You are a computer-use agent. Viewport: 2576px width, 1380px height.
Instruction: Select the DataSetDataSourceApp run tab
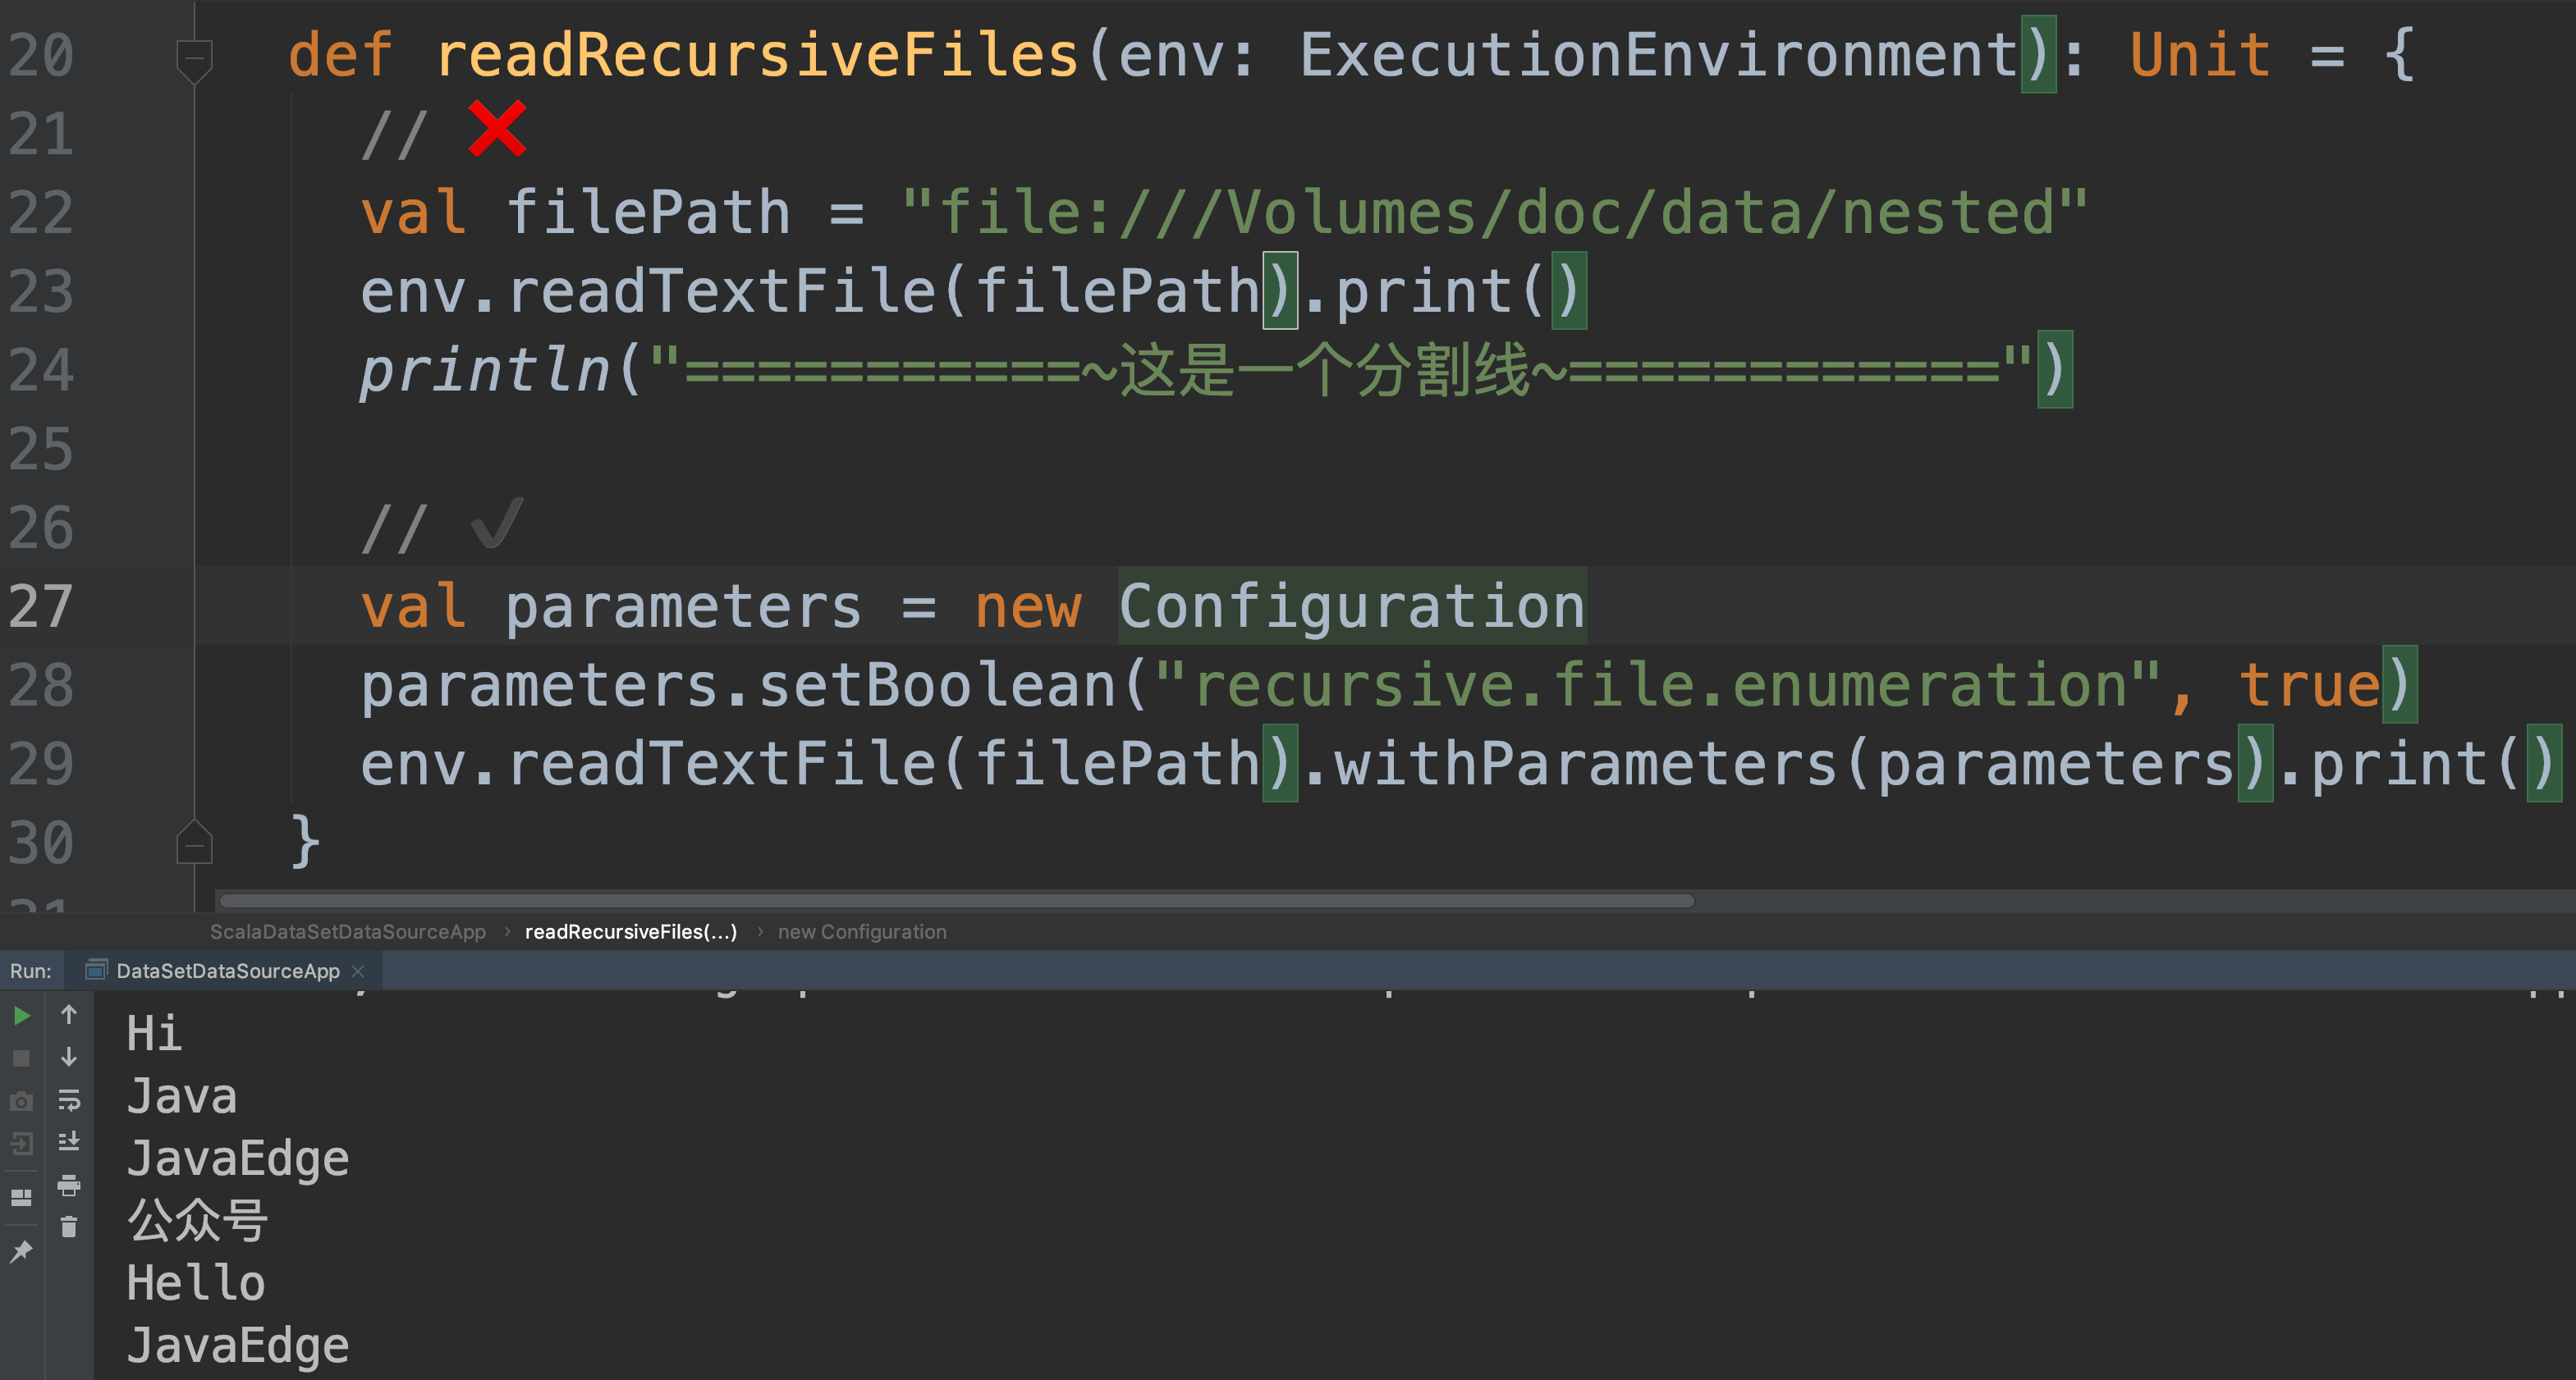click(227, 971)
